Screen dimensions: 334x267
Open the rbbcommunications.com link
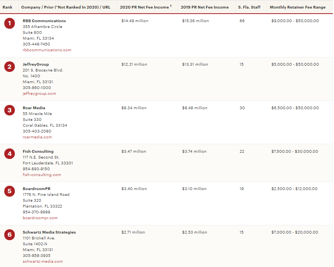coord(47,50)
